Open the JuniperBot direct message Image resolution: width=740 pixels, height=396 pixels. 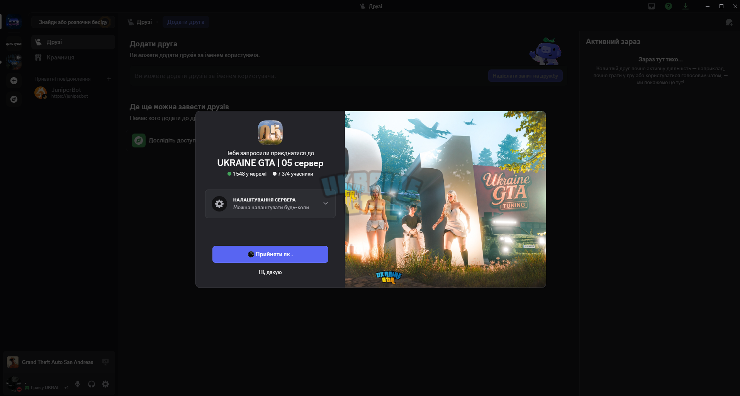tap(73, 93)
